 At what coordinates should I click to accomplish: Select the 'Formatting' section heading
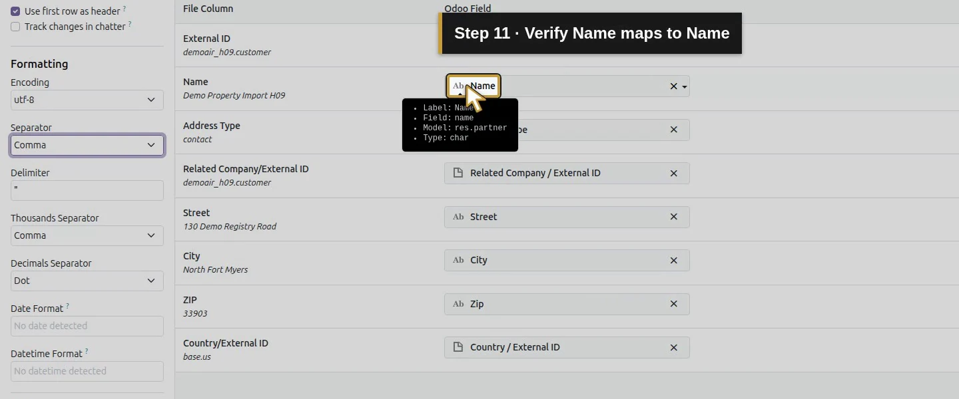coord(39,64)
